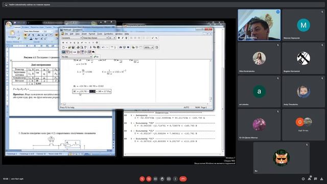
Task: Calculate equals icon in Mathcad toolbar
Action: click(x=128, y=48)
